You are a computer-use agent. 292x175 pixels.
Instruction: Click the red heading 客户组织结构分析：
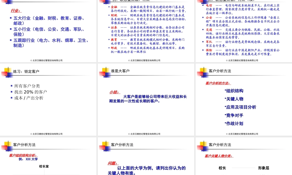23,155
